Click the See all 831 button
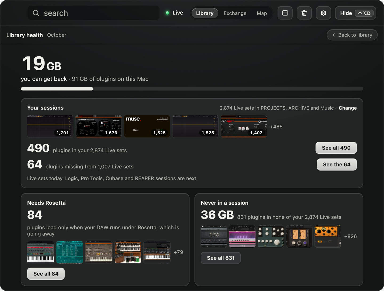Image resolution: width=384 pixels, height=291 pixels. tap(221, 258)
